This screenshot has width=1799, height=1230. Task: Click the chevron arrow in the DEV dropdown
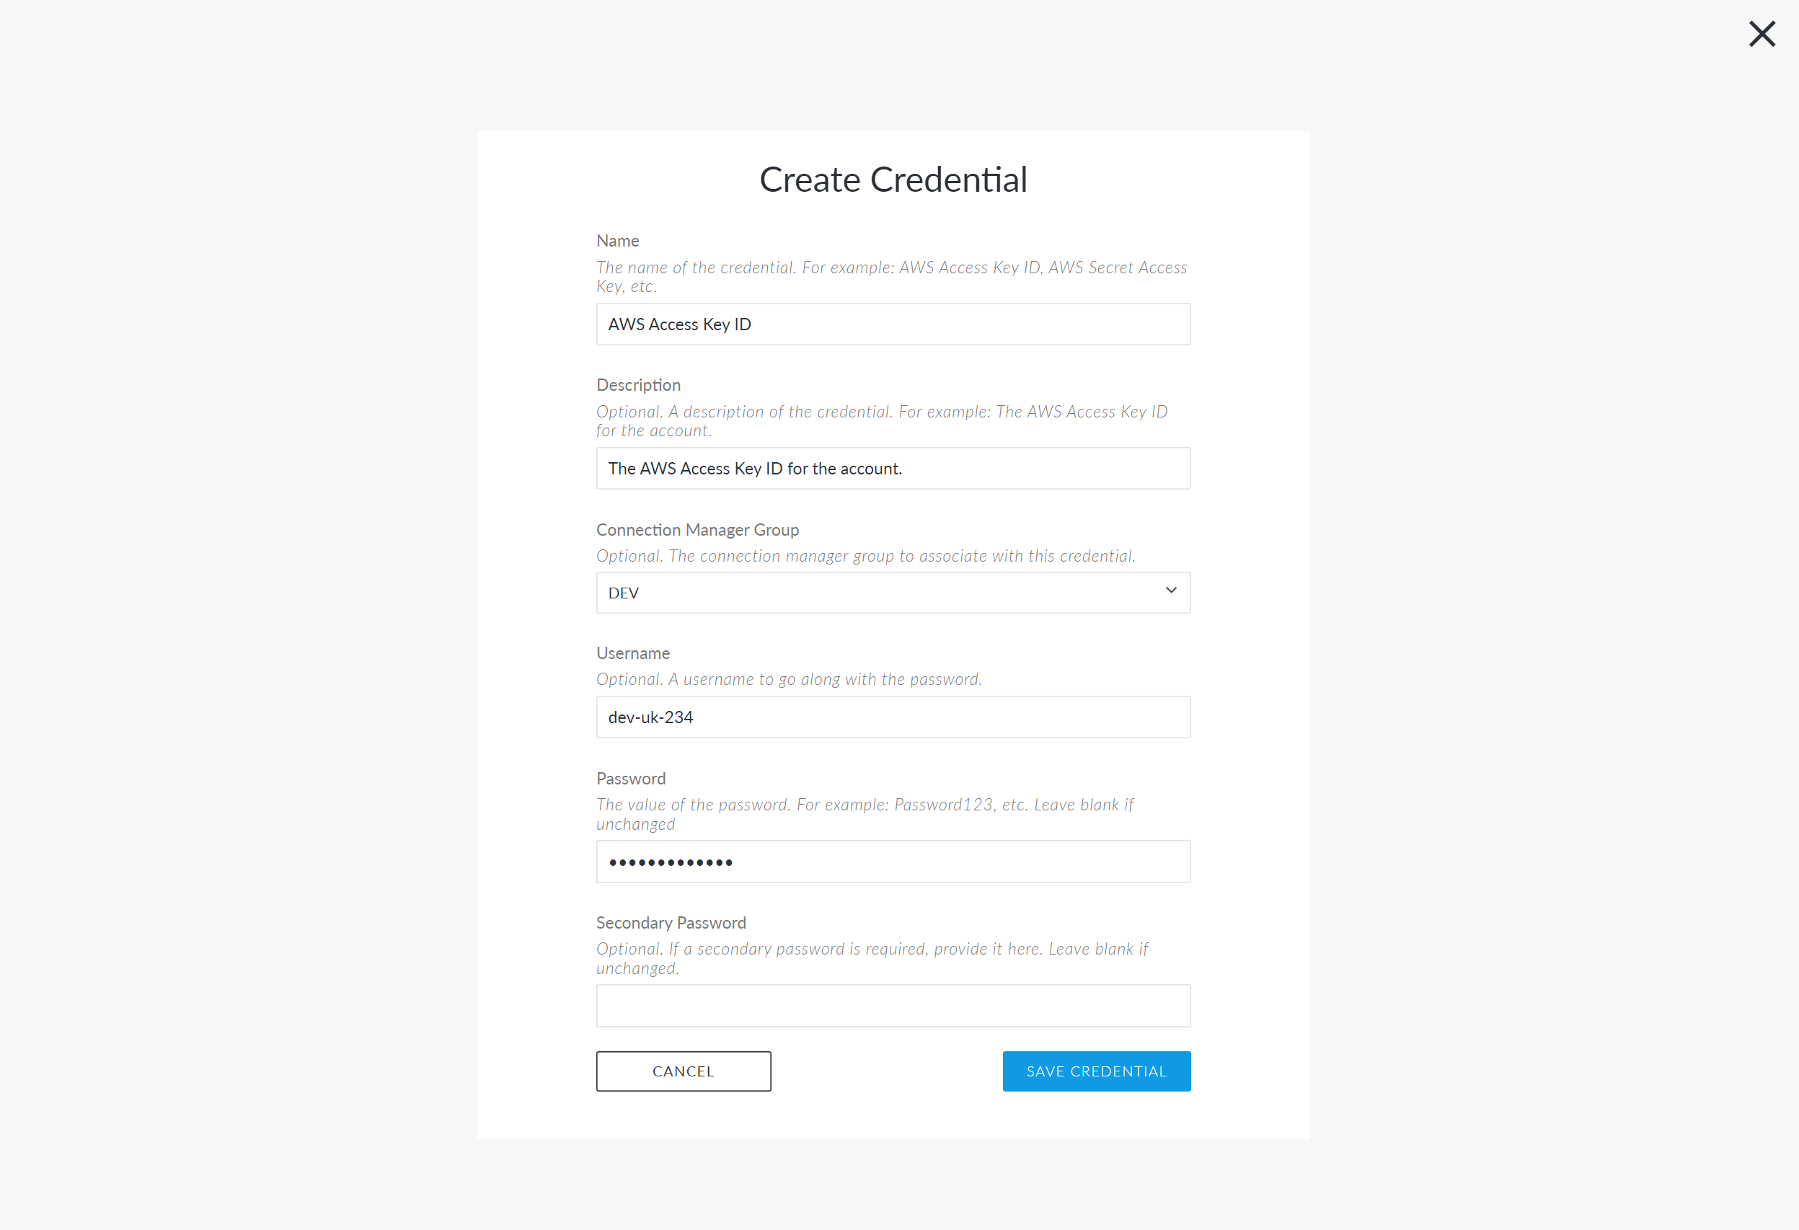(x=1170, y=590)
